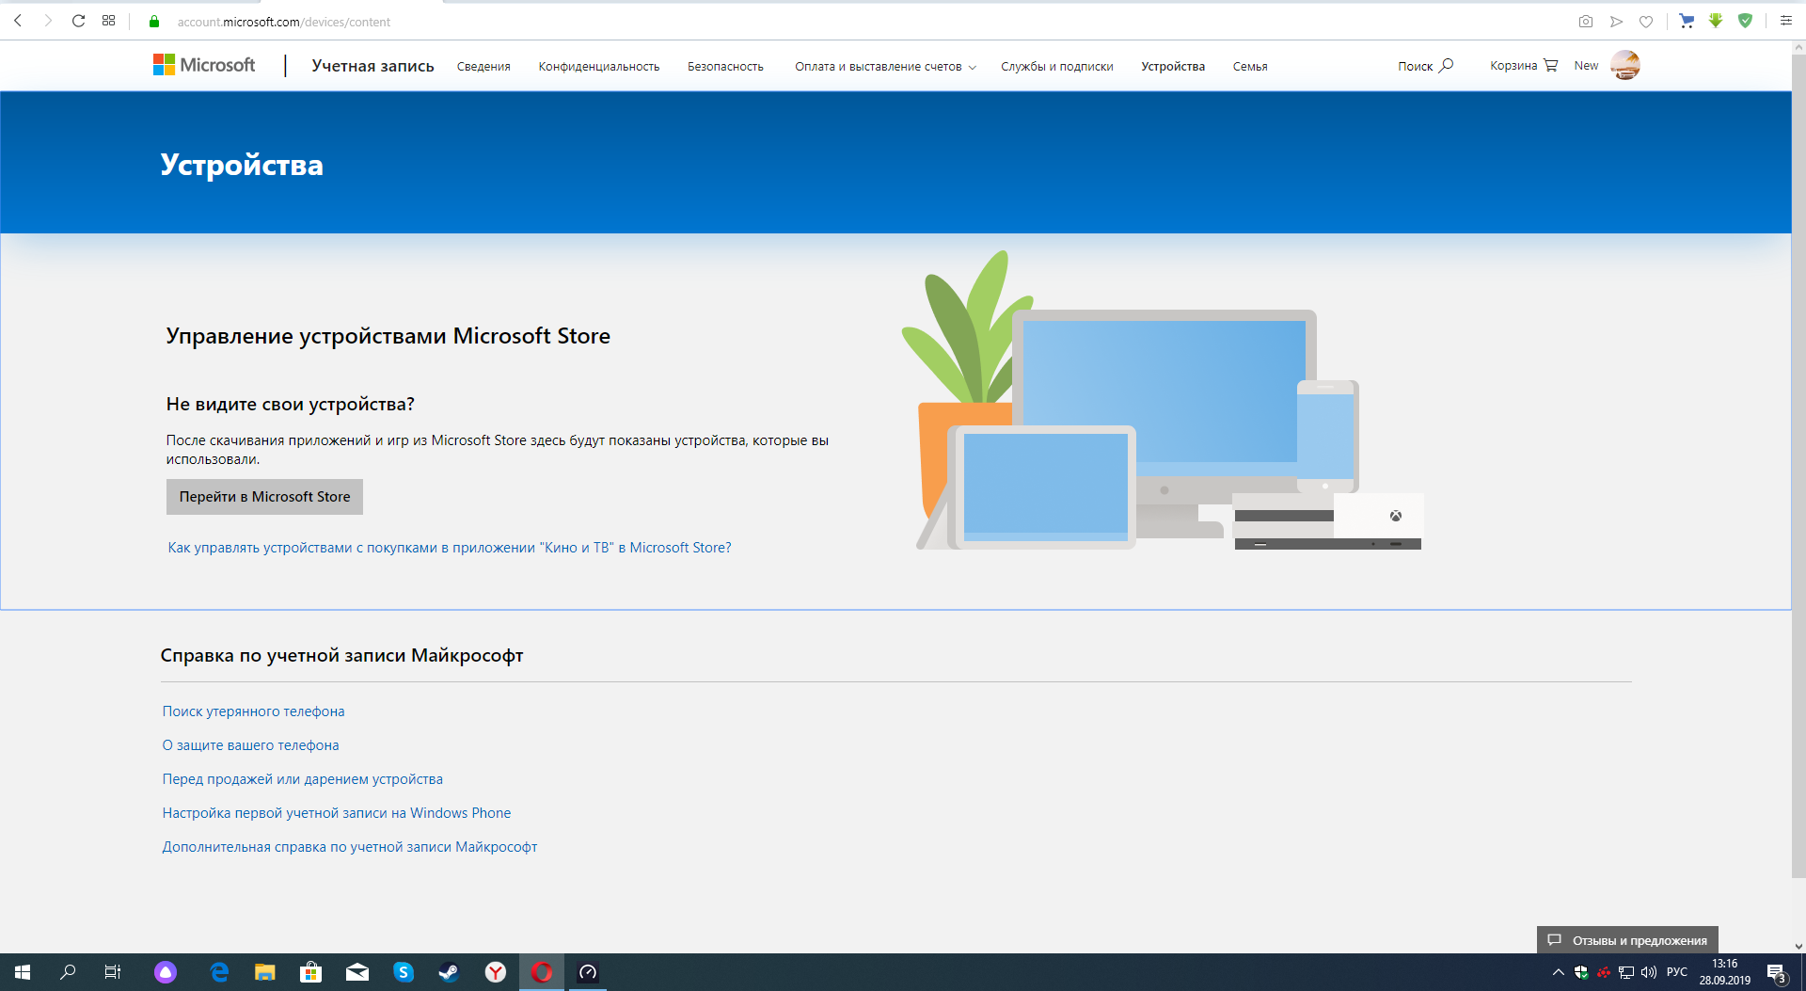Click the New label near the avatar
This screenshot has width=1806, height=991.
pos(1586,66)
